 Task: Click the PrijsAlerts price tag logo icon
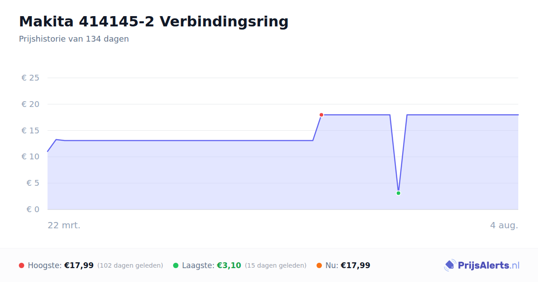[x=450, y=265]
